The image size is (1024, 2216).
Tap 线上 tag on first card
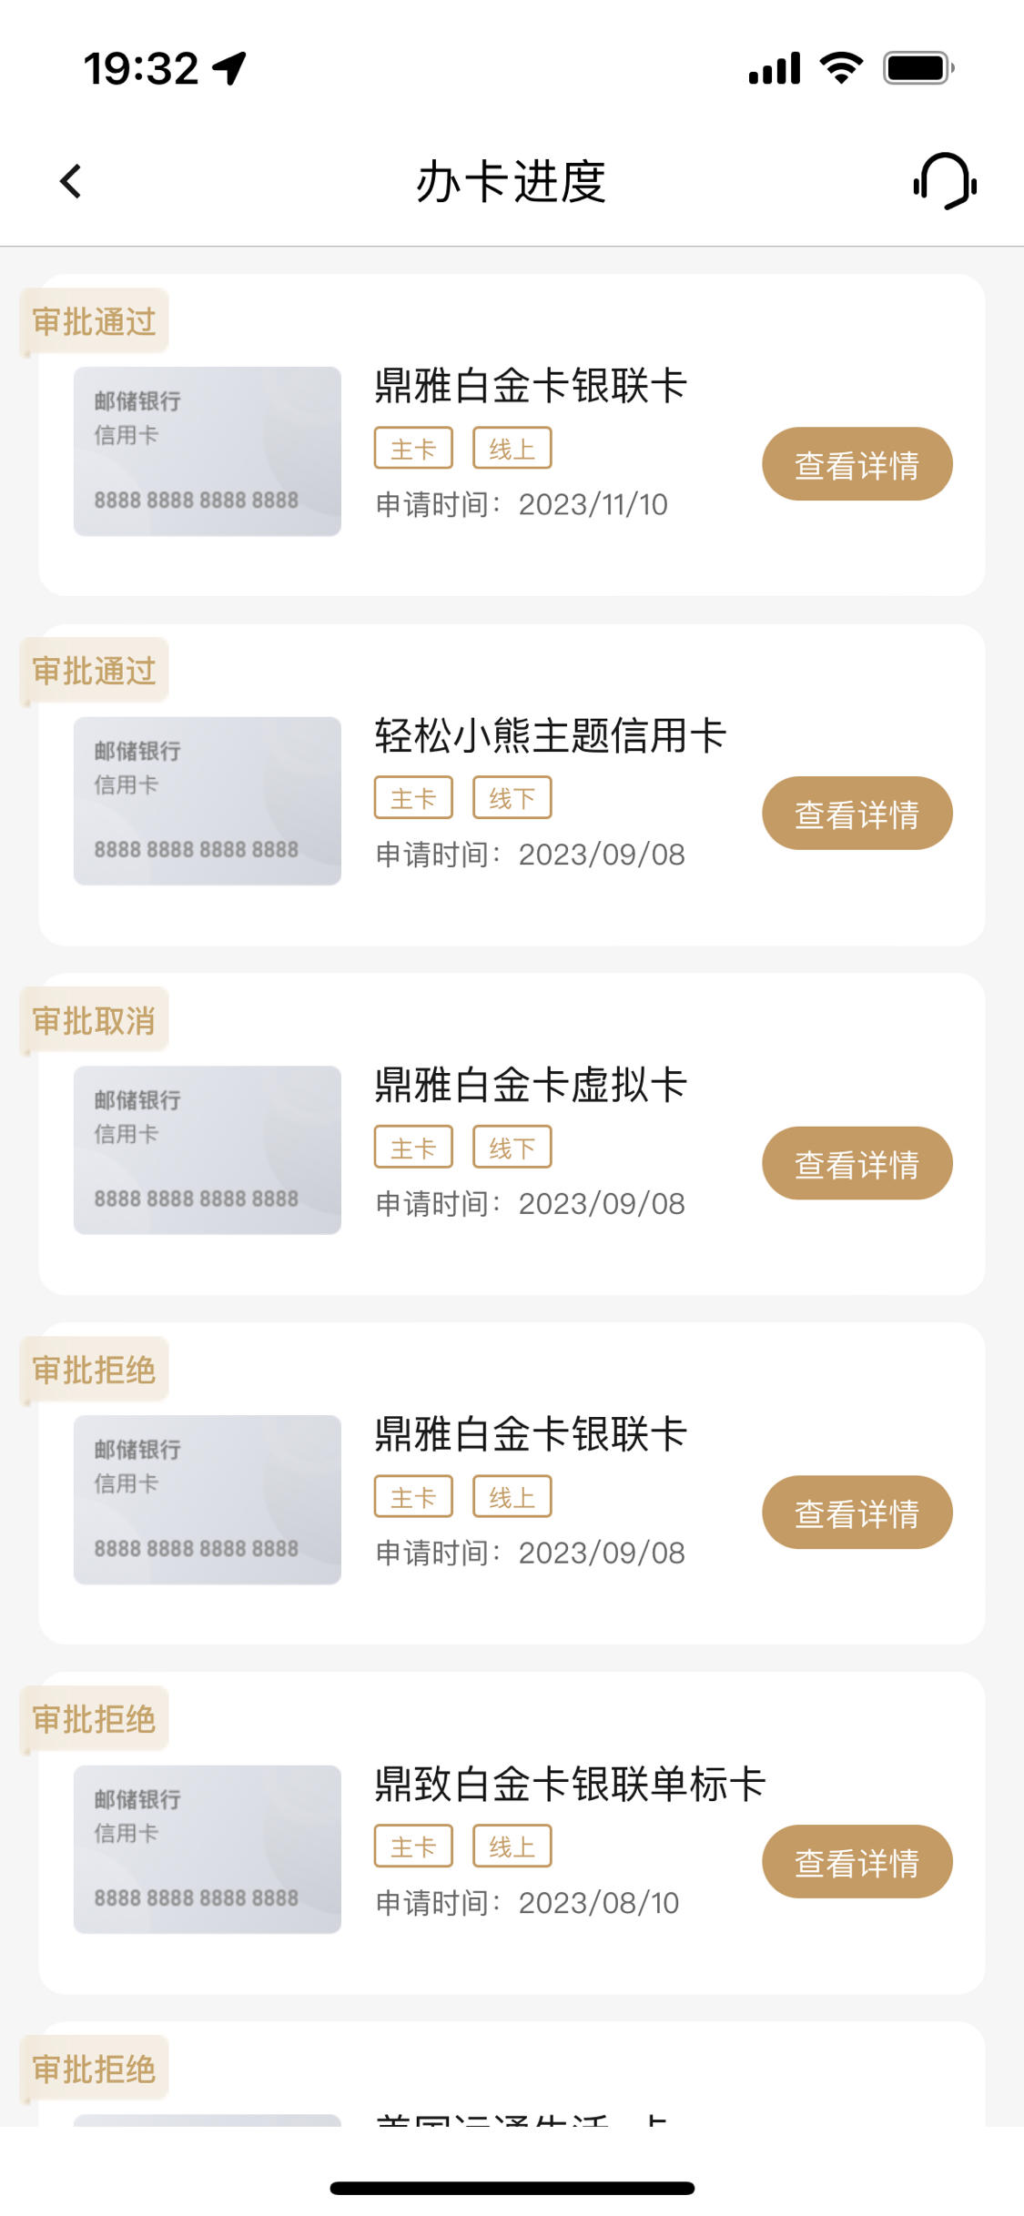(512, 449)
